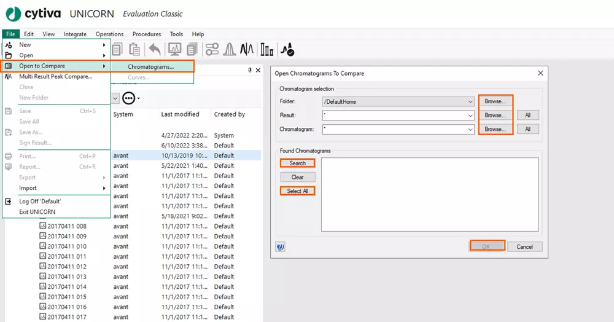The width and height of the screenshot is (614, 322).
Task: Open the Chromatogram combo box dropdown
Action: (470, 129)
